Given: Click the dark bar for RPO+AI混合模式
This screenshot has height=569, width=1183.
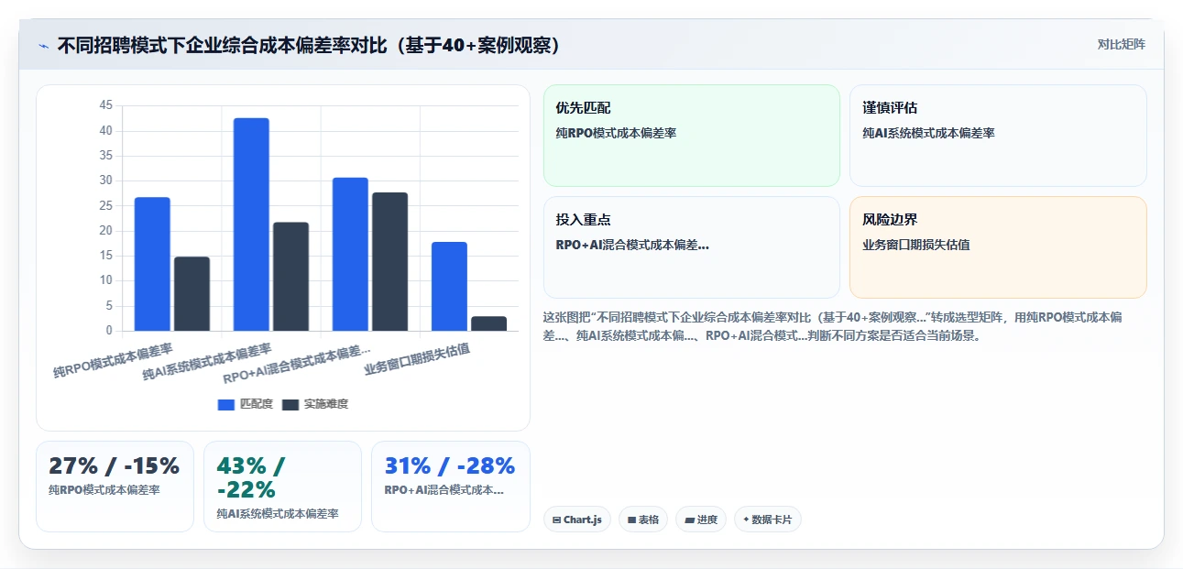Looking at the screenshot, I should [x=390, y=262].
